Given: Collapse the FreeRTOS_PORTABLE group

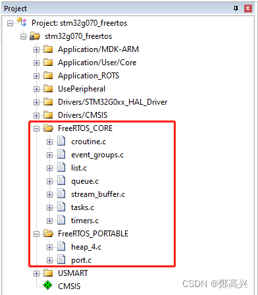Looking at the screenshot, I should 36,234.
